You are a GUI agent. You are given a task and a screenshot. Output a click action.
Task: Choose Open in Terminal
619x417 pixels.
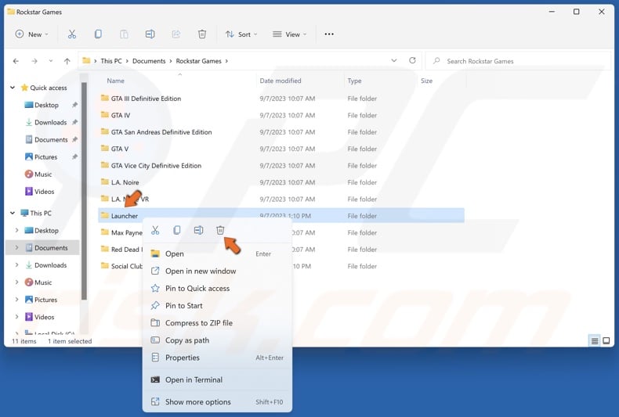(217, 380)
